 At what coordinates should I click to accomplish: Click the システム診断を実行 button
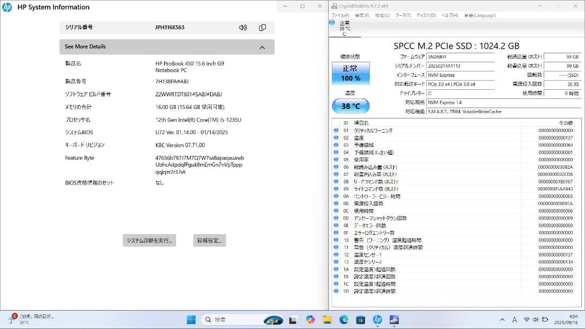pyautogui.click(x=150, y=240)
